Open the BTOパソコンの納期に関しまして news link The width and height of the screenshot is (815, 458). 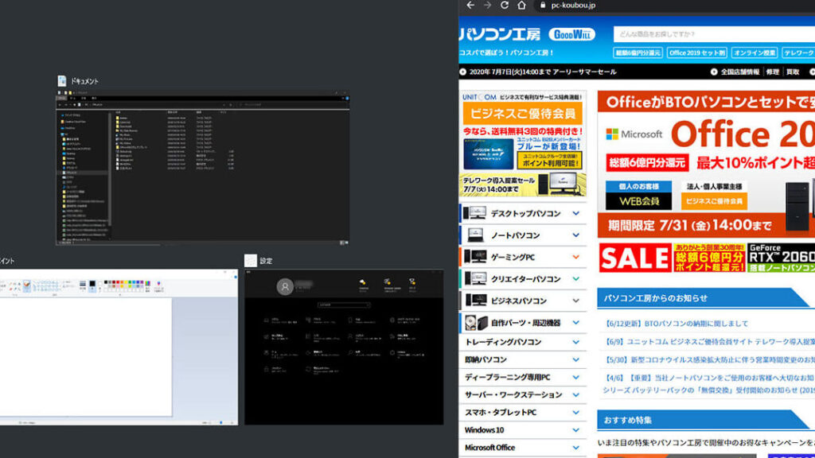677,324
